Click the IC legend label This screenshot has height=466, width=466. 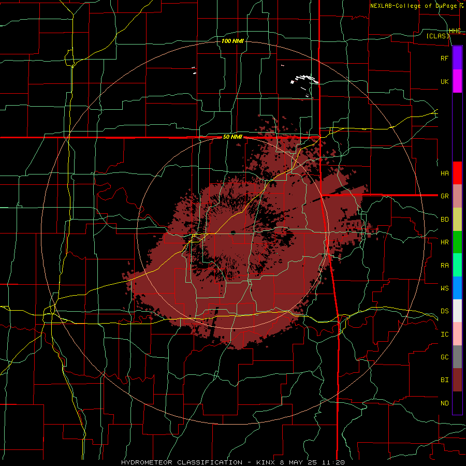[444, 334]
